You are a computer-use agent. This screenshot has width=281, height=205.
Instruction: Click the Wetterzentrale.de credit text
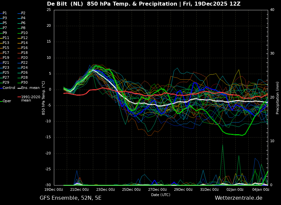(x=239, y=198)
